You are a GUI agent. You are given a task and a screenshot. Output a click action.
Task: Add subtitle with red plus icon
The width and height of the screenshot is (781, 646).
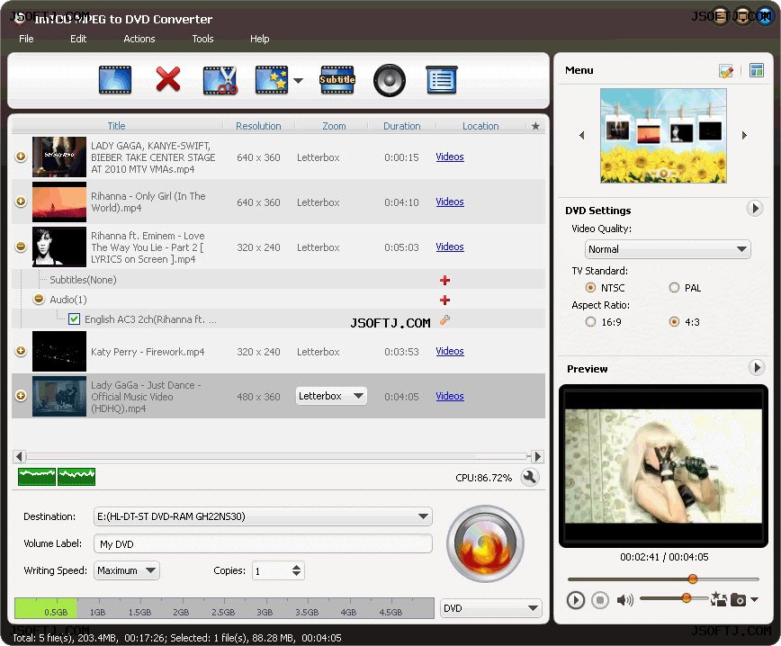(444, 281)
